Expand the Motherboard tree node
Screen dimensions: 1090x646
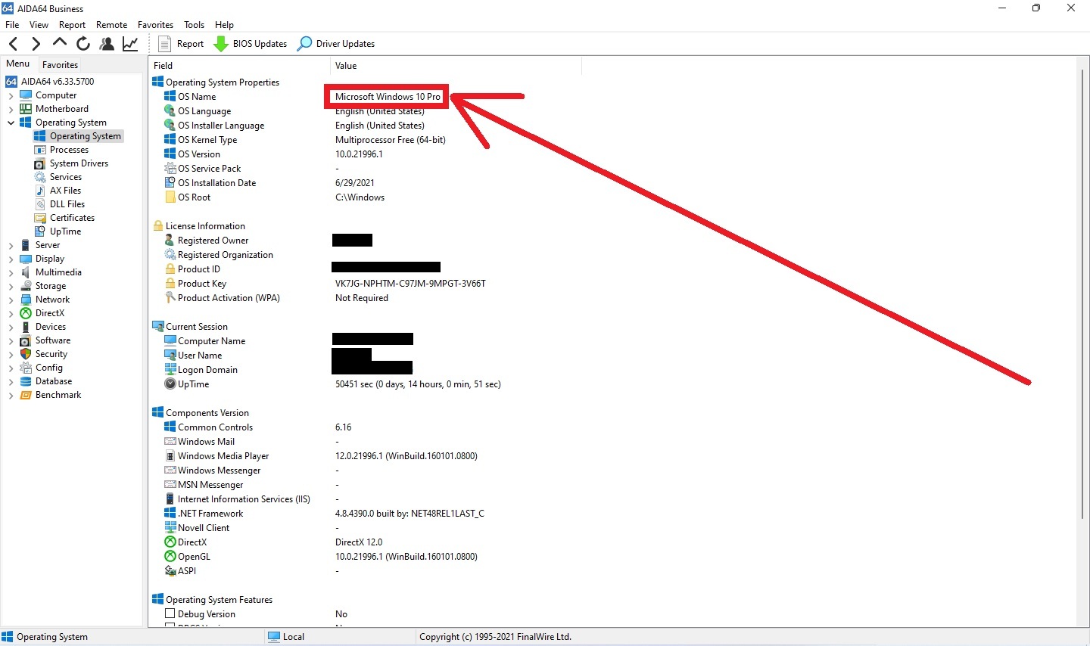coord(11,110)
